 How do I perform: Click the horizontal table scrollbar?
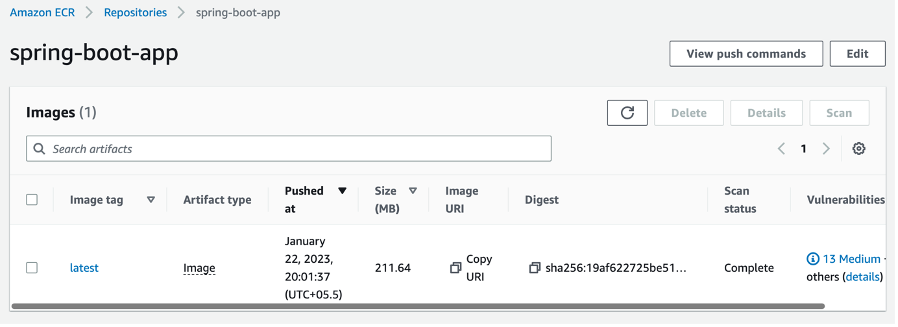click(420, 307)
